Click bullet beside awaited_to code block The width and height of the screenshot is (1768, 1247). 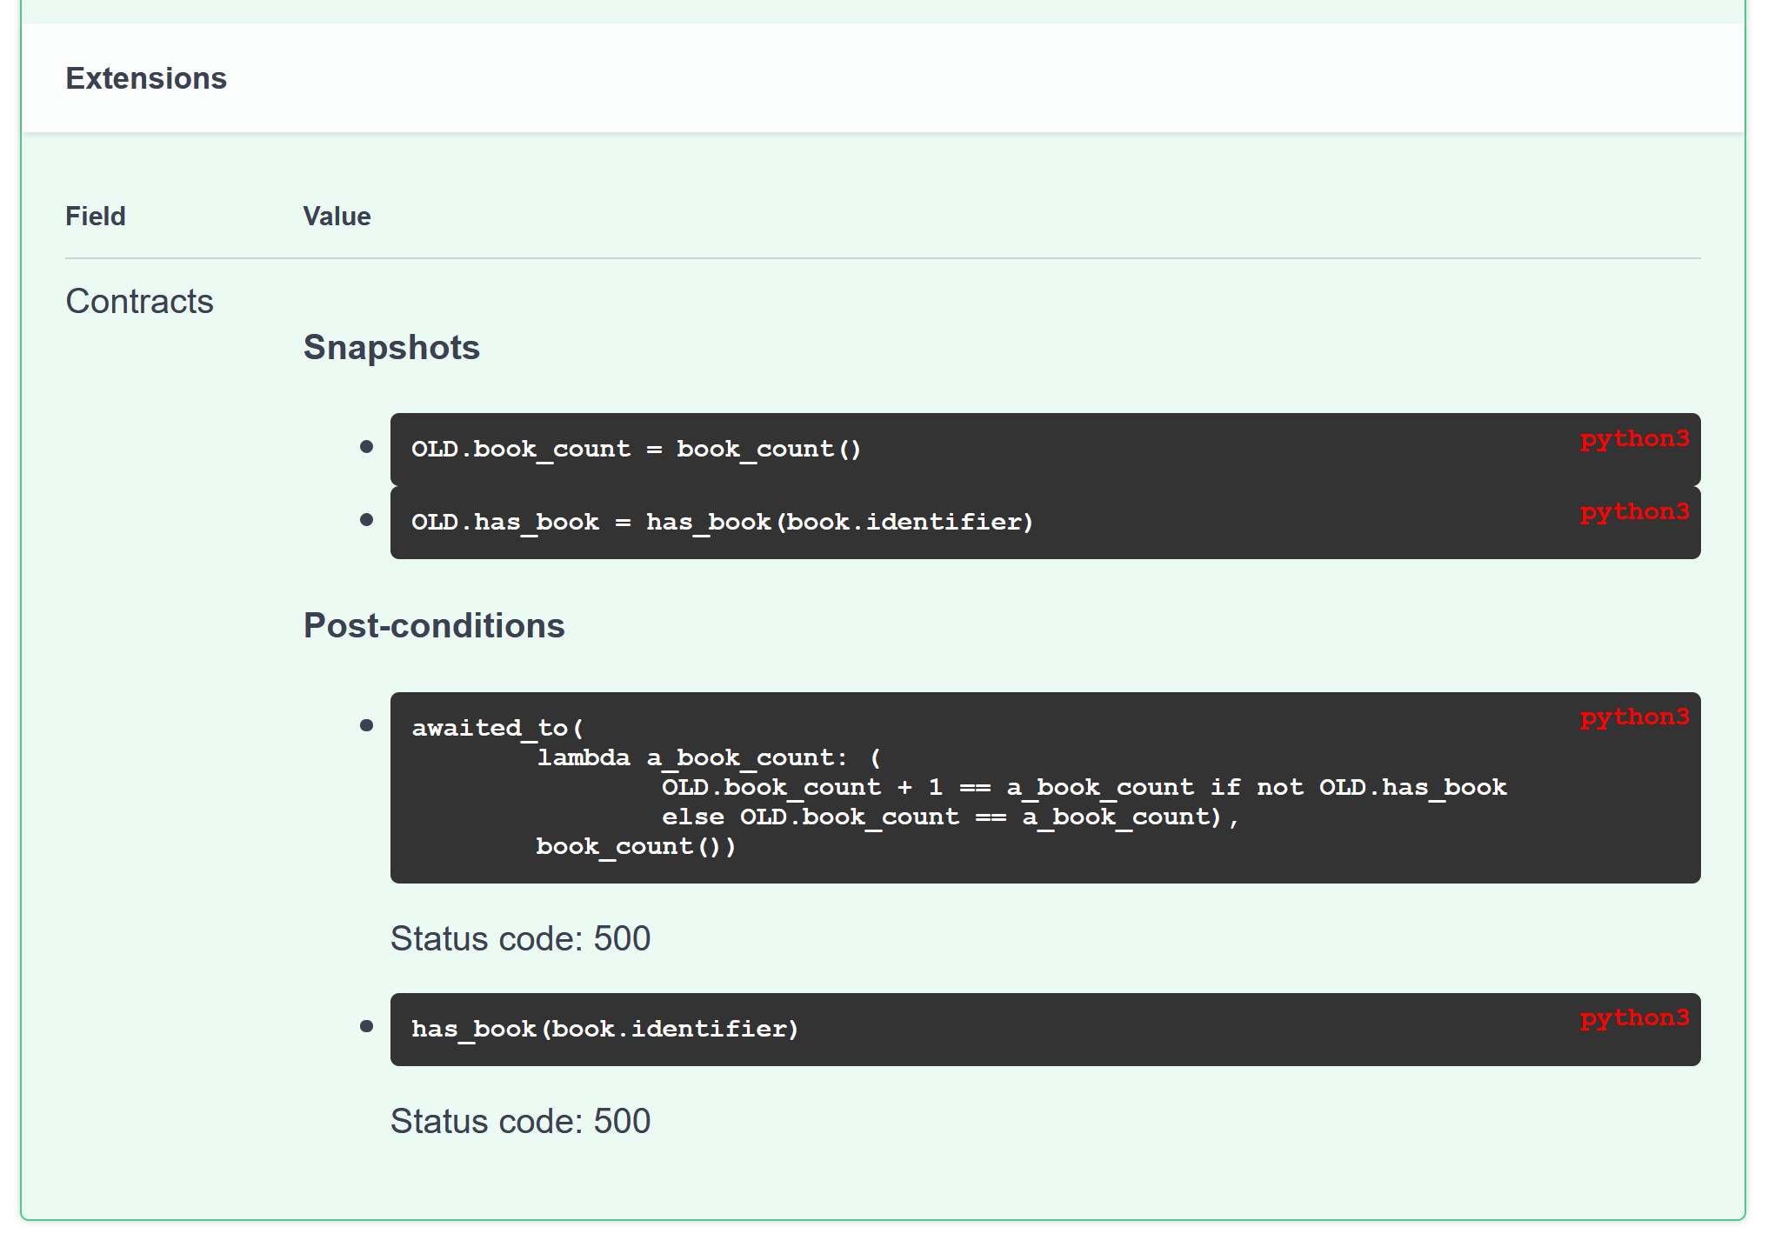(x=366, y=725)
